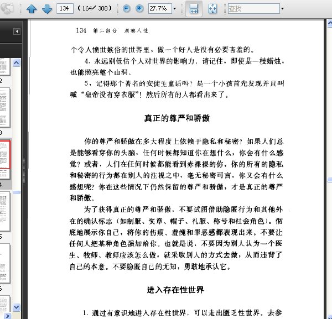
Task: Open the thumbnail below the highlighted page
Action: pyautogui.click(x=5, y=211)
